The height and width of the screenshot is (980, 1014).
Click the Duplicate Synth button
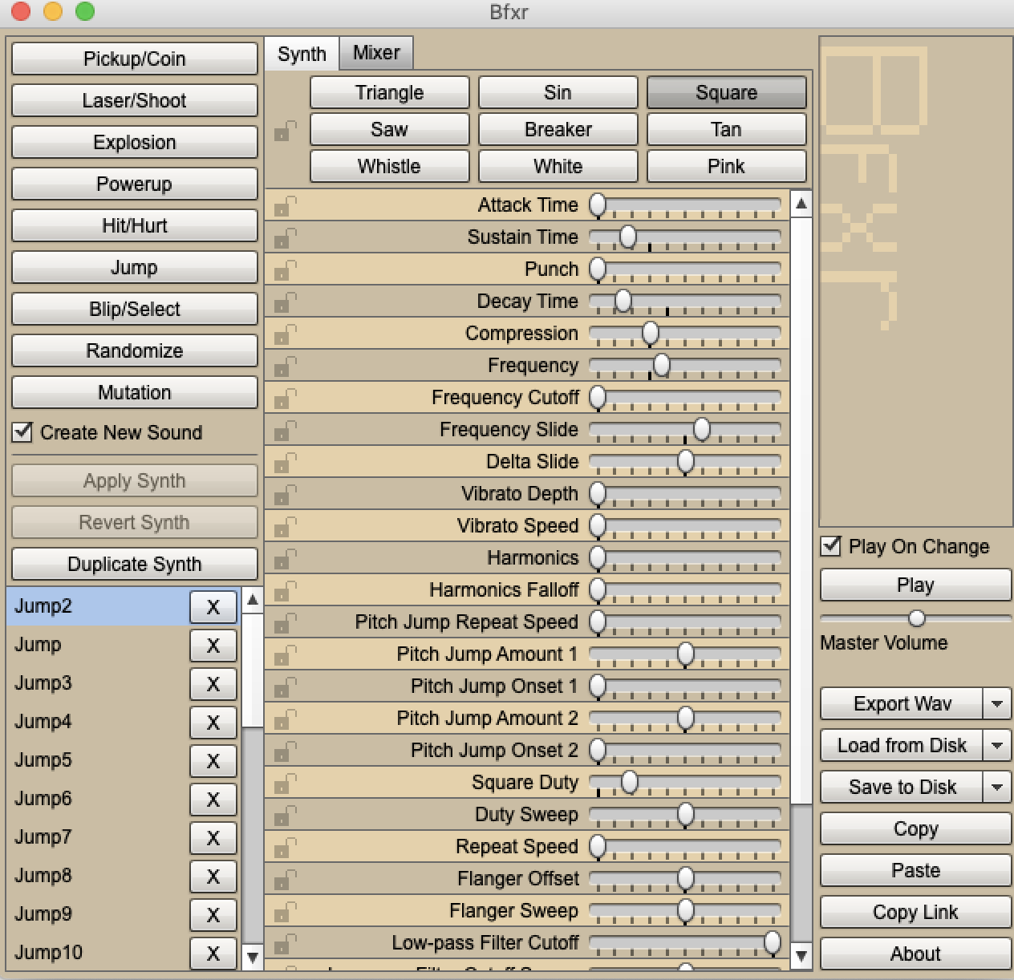click(x=134, y=564)
